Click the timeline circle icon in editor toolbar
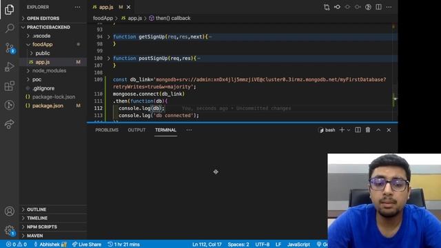 (368, 7)
